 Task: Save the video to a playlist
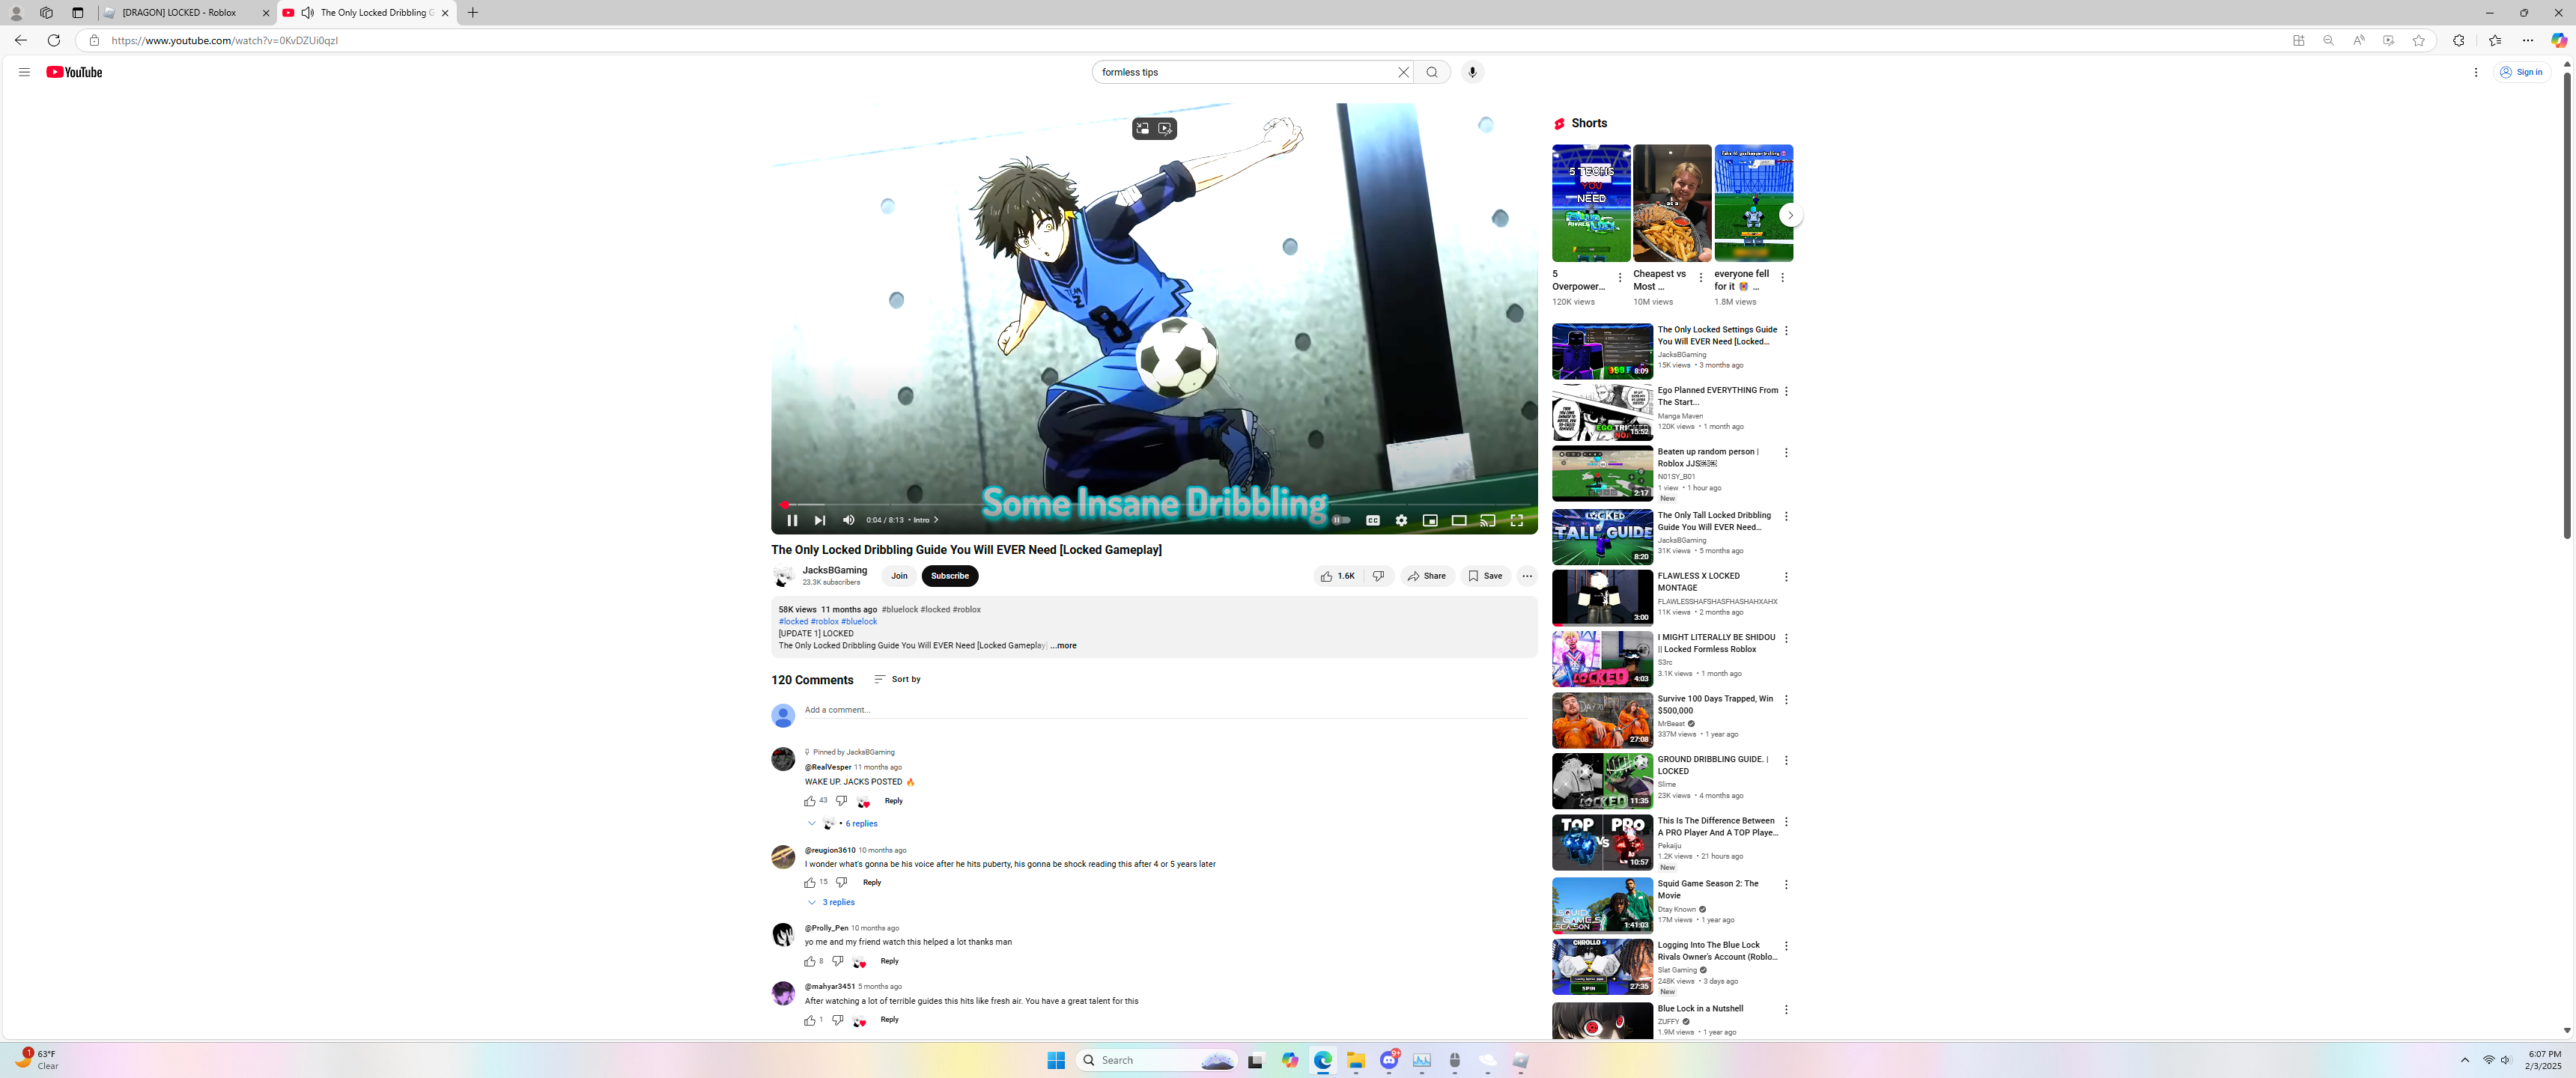(x=1485, y=576)
